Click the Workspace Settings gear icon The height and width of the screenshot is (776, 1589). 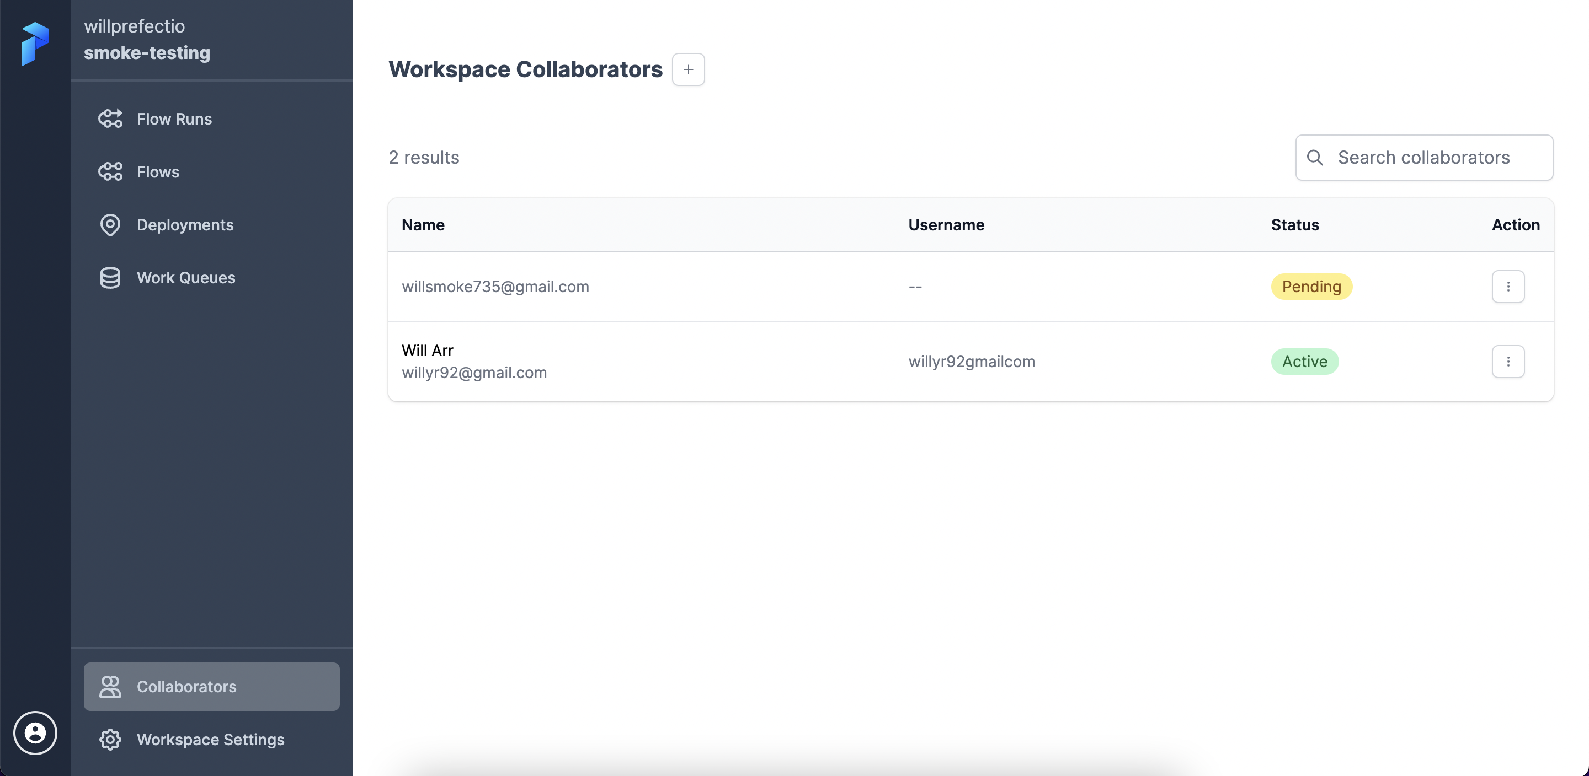click(110, 739)
